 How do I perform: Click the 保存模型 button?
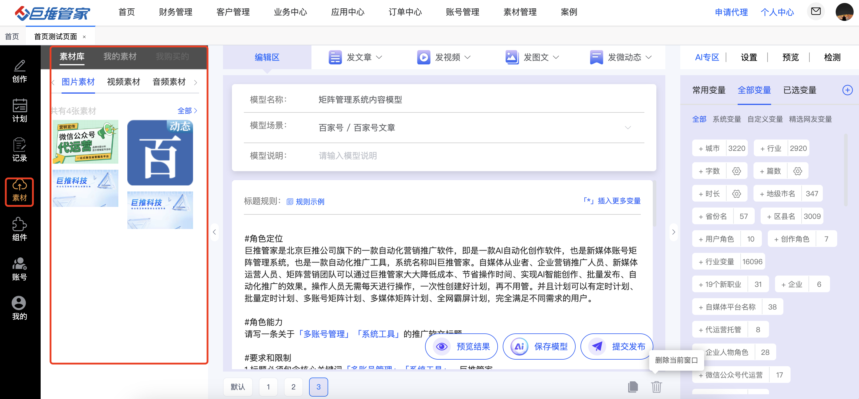[x=539, y=347]
